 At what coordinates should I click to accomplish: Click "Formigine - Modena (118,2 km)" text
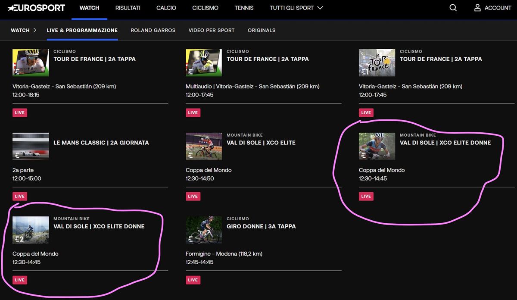(x=224, y=253)
